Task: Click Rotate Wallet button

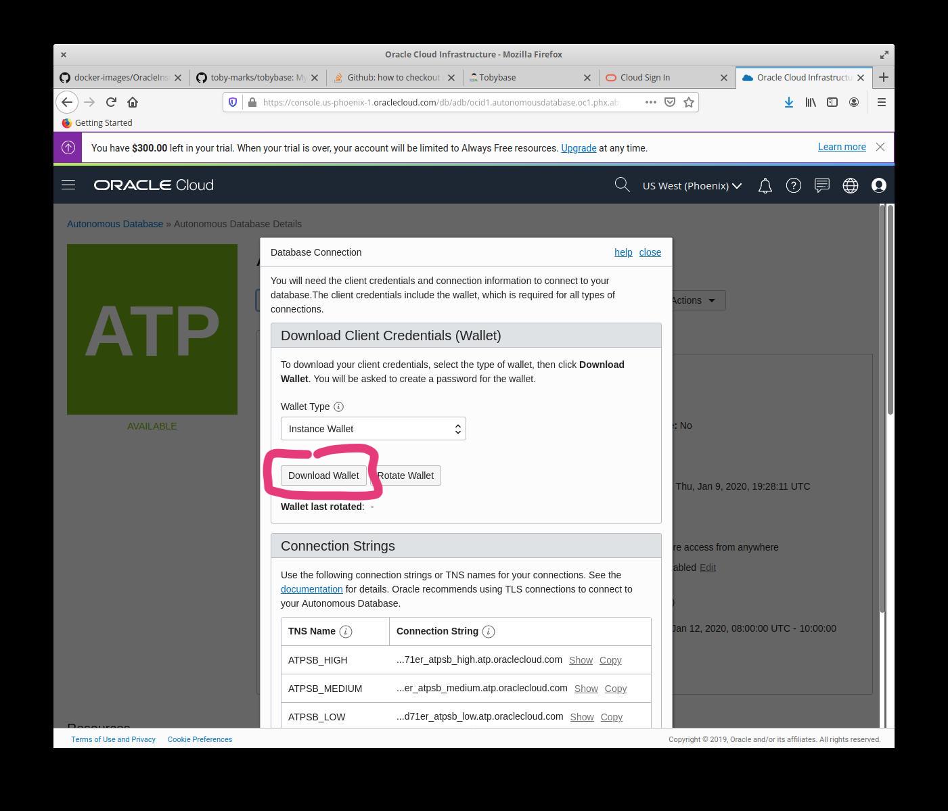Action: [405, 476]
